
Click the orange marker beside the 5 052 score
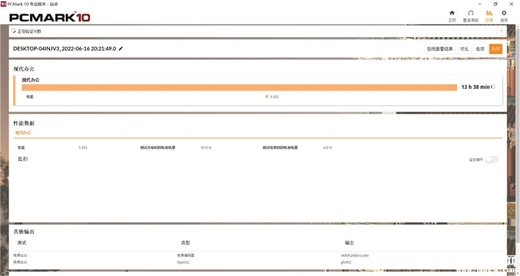(x=266, y=96)
